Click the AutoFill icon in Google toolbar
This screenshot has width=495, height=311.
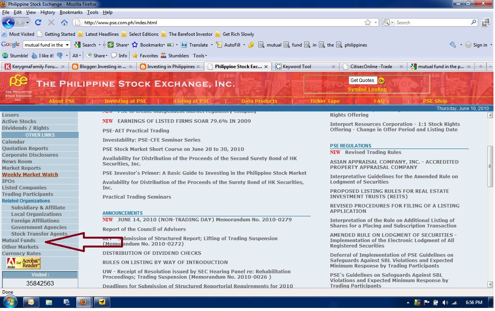tap(219, 45)
